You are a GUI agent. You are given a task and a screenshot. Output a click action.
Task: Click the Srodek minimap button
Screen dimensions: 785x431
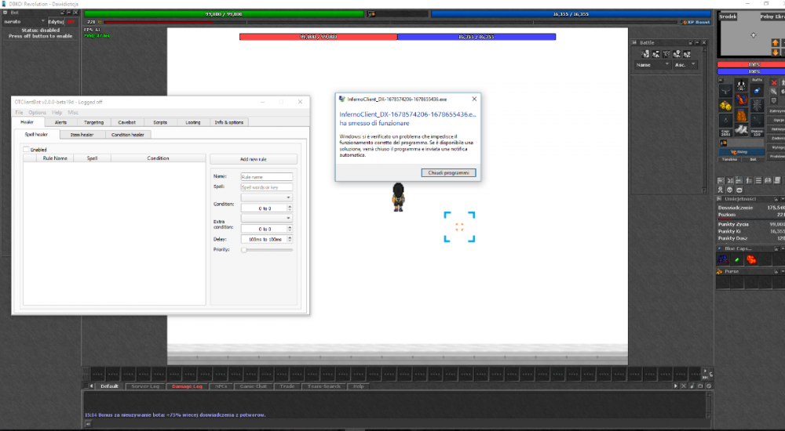[x=728, y=16]
